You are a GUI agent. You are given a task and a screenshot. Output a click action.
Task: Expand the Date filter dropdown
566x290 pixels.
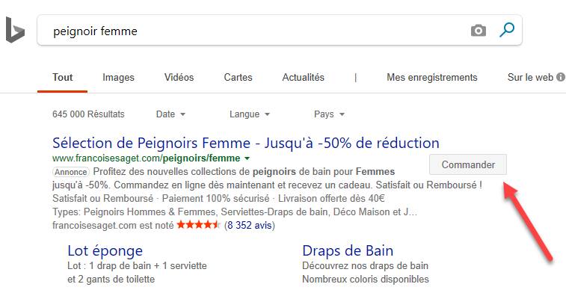pos(170,114)
